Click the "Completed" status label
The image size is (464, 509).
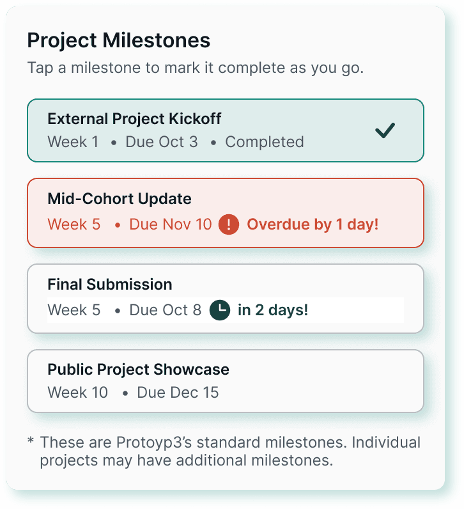pyautogui.click(x=265, y=141)
